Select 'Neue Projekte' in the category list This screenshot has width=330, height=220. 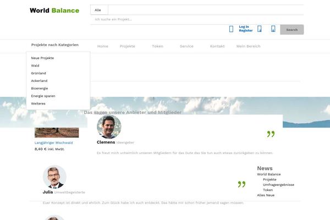click(x=42, y=58)
